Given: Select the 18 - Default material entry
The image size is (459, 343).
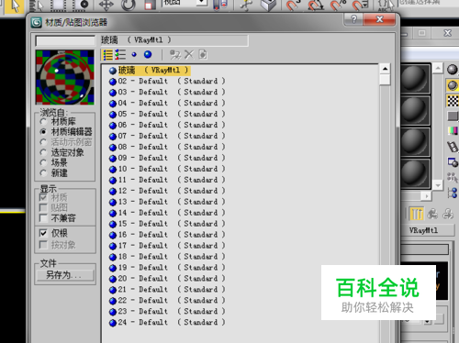Looking at the screenshot, I should tap(167, 257).
